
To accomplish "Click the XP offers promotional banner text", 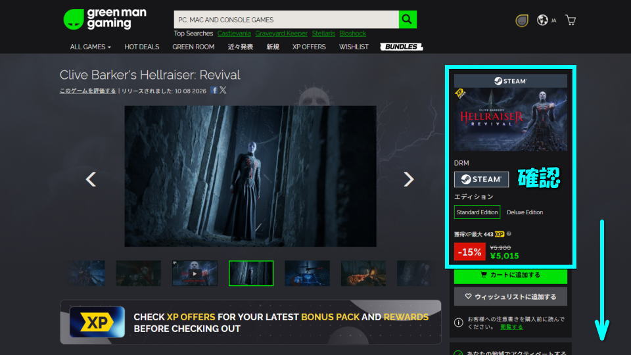I will pos(281,323).
